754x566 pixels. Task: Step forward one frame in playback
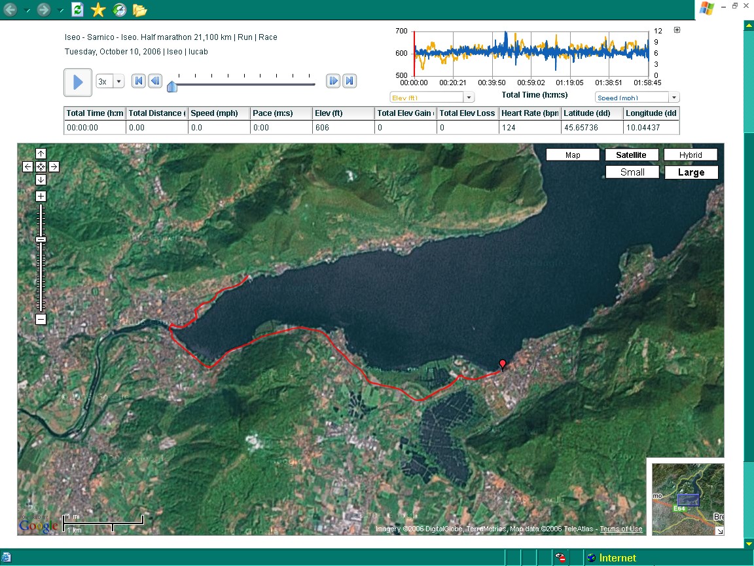click(333, 81)
